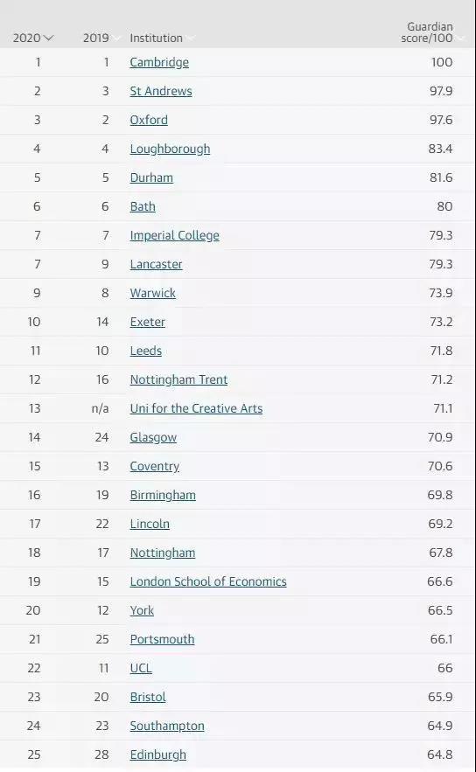Open the Durham link
This screenshot has height=772, width=476.
point(151,177)
